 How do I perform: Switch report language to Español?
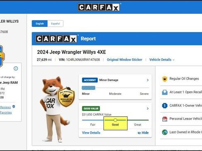(x=55, y=24)
